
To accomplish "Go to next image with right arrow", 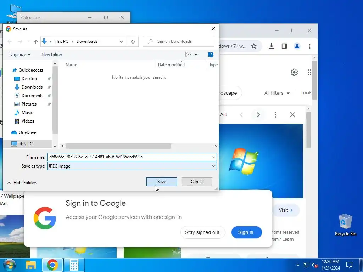I will point(258,115).
